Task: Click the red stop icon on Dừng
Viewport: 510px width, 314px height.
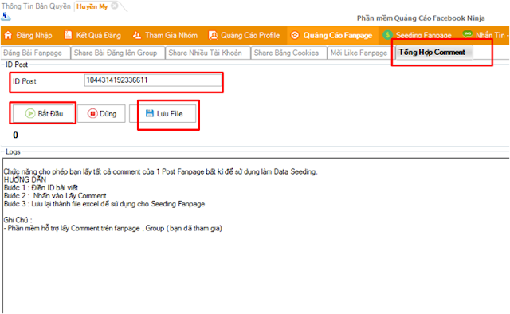Action: tap(92, 113)
